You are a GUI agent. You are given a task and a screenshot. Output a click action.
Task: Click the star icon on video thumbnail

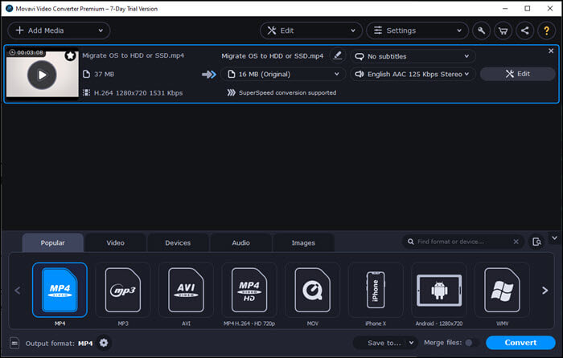pyautogui.click(x=70, y=56)
